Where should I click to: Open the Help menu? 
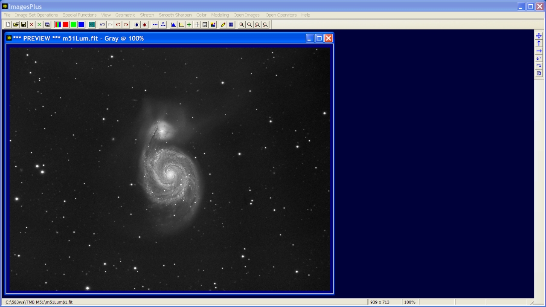pos(305,15)
